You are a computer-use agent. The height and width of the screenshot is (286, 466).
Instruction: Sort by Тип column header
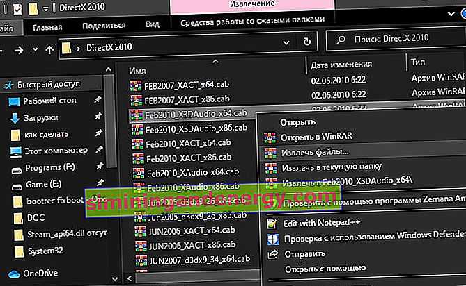[418, 62]
